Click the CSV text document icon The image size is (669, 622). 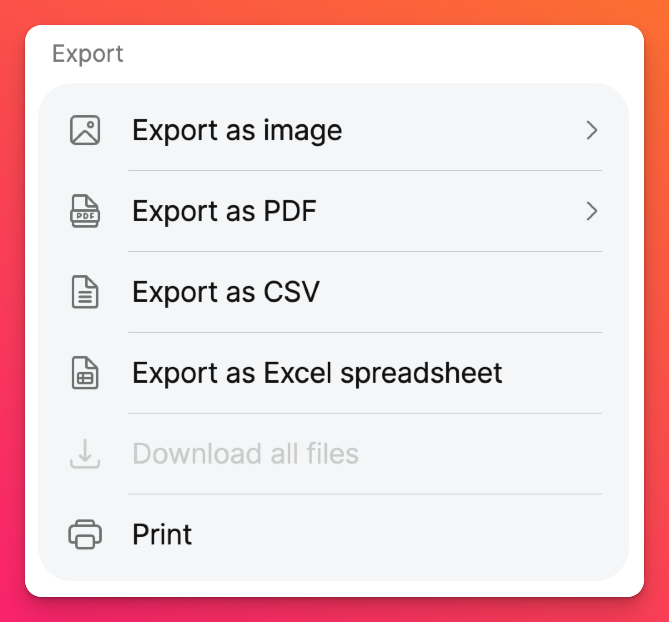click(85, 292)
